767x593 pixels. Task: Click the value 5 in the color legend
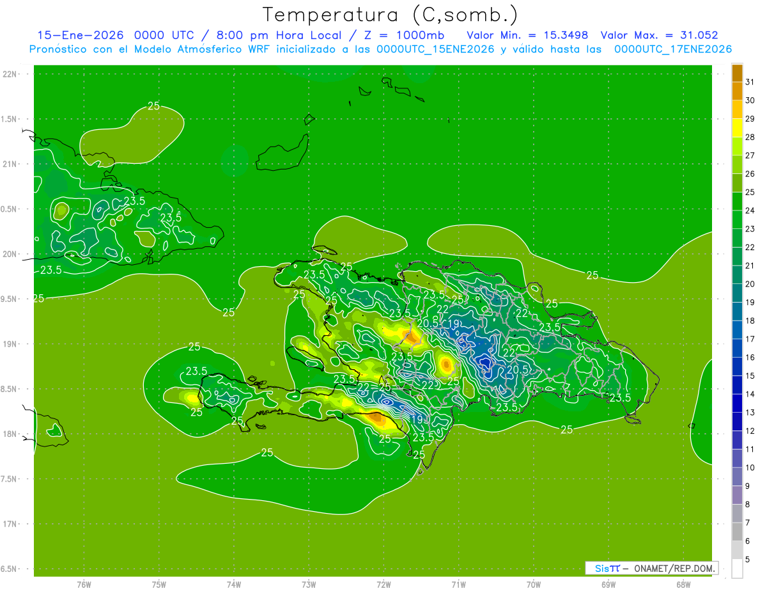pos(748,560)
